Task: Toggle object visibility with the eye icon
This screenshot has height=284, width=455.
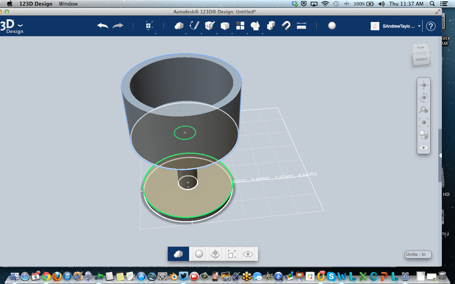Action: pos(424,148)
